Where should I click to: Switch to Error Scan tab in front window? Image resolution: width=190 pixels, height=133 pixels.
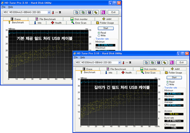(x=148, y=73)
